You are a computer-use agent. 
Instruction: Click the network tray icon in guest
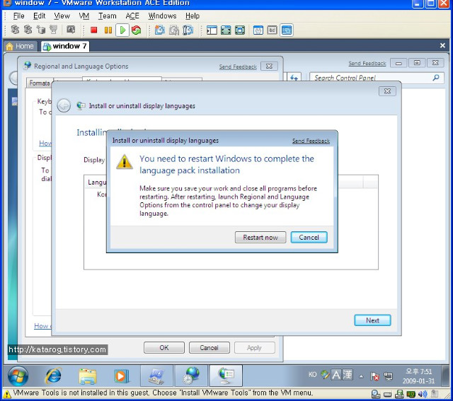(x=389, y=376)
